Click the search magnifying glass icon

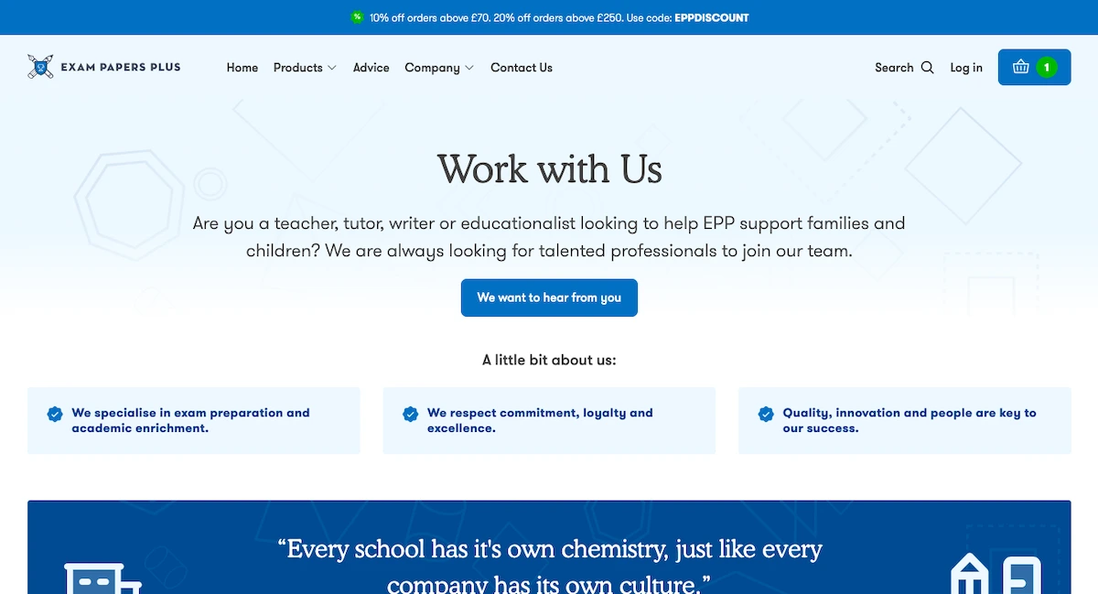pos(928,68)
